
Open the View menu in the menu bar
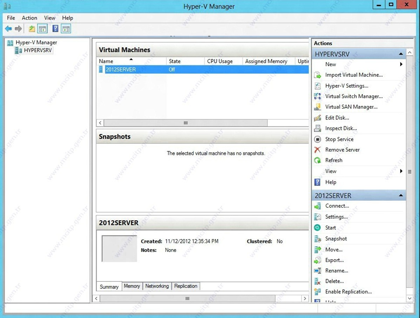[x=49, y=18]
